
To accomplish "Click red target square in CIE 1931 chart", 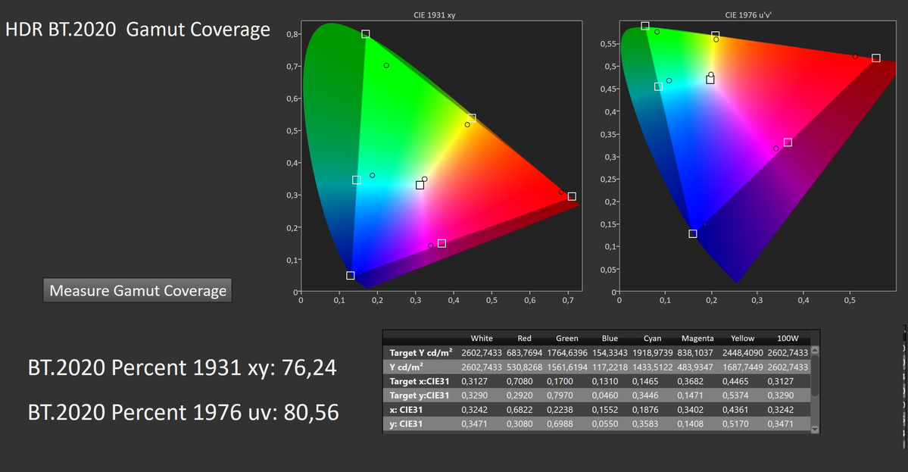I will [x=572, y=196].
